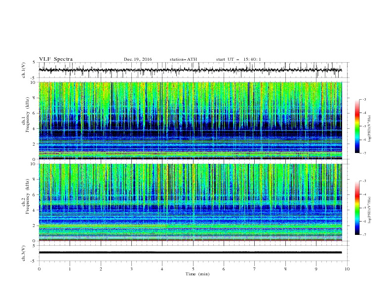The image size is (391, 302).
Task: Select the "station=ATH" header text
Action: [183, 59]
